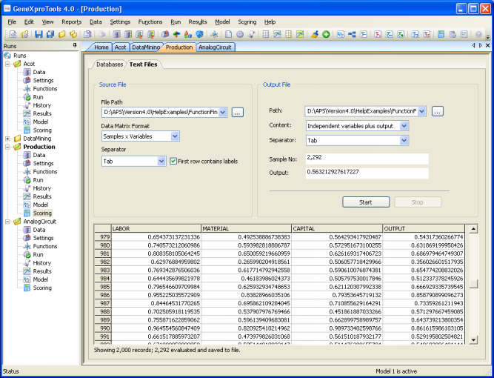
Task: Click the single blue floppy Save icon
Action: tap(39, 34)
